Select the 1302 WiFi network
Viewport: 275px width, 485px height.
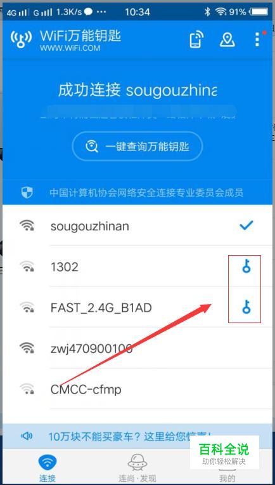point(137,267)
